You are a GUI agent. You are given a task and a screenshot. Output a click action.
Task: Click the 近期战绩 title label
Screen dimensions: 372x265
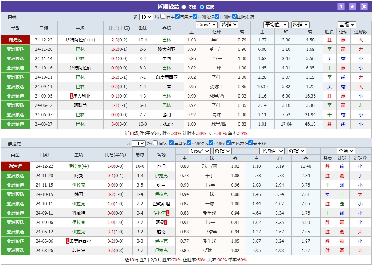169,6
